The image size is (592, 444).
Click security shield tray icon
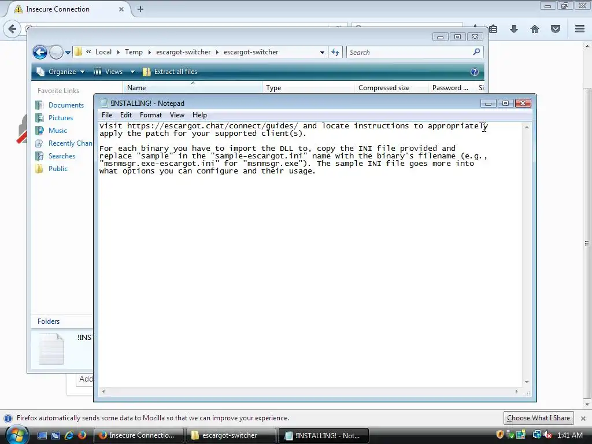[x=500, y=435]
